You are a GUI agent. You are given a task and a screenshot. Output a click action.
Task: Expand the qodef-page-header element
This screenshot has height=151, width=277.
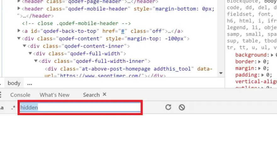tap(19, 1)
